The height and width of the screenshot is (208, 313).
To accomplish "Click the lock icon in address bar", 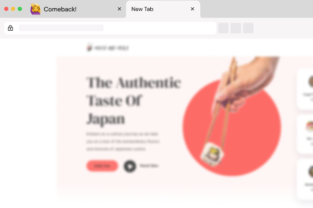I will point(10,28).
